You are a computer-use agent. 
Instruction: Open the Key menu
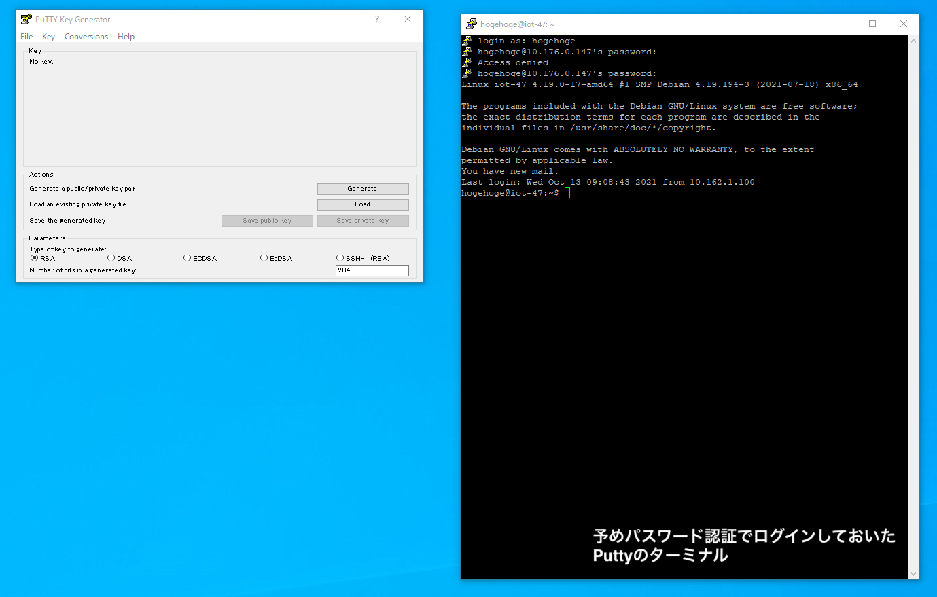point(48,37)
